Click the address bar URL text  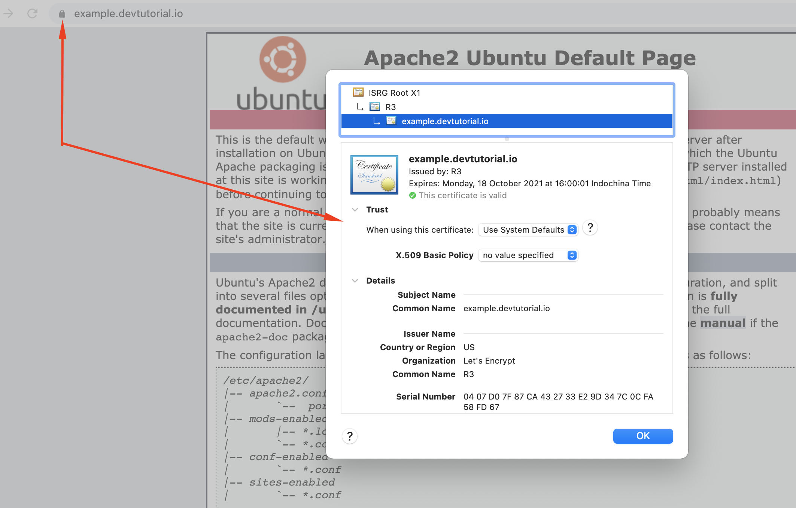[x=128, y=14]
